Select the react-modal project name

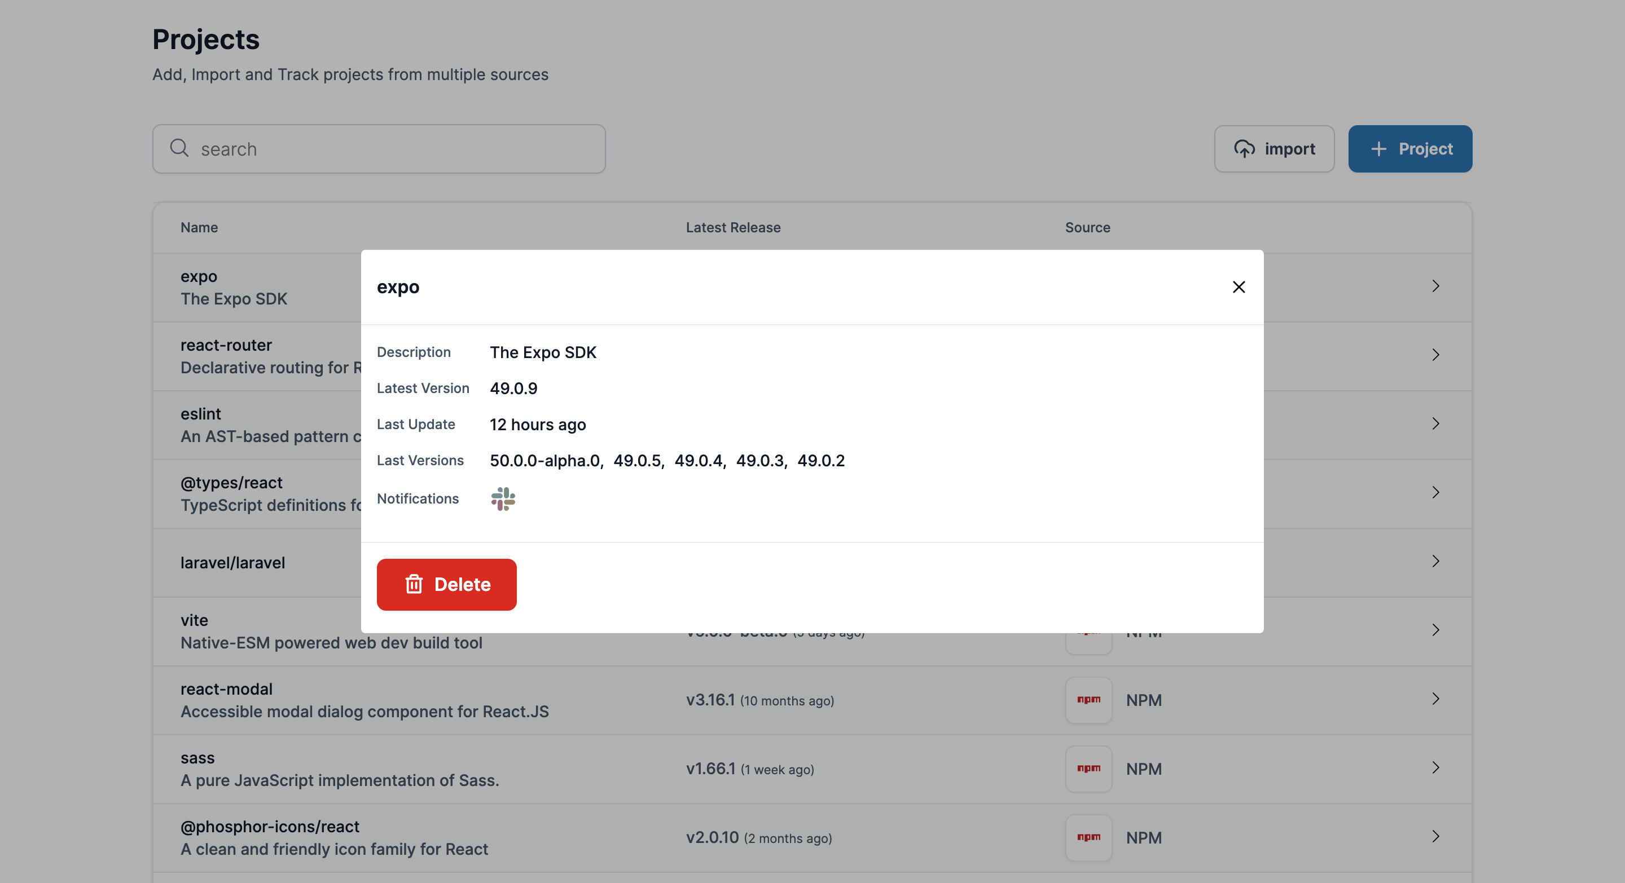click(x=226, y=689)
